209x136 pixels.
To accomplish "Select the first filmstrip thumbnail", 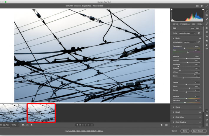I will (x=13, y=113).
